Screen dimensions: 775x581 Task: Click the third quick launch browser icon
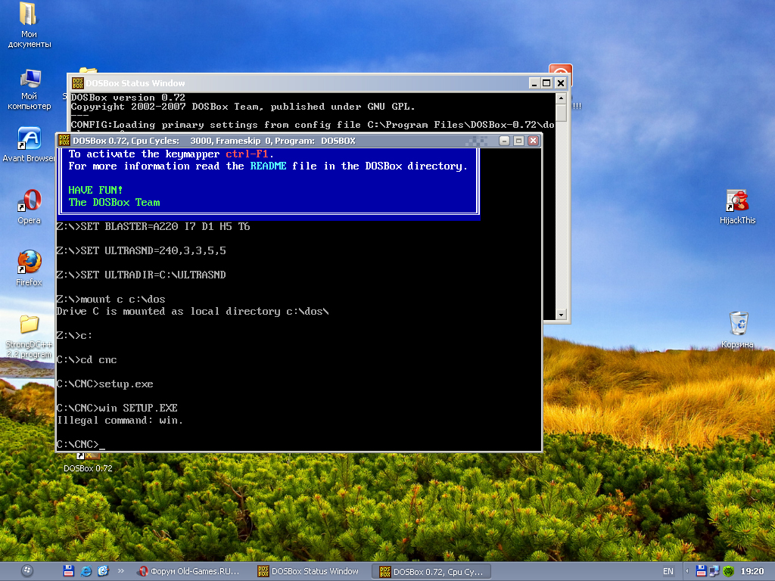click(x=103, y=571)
